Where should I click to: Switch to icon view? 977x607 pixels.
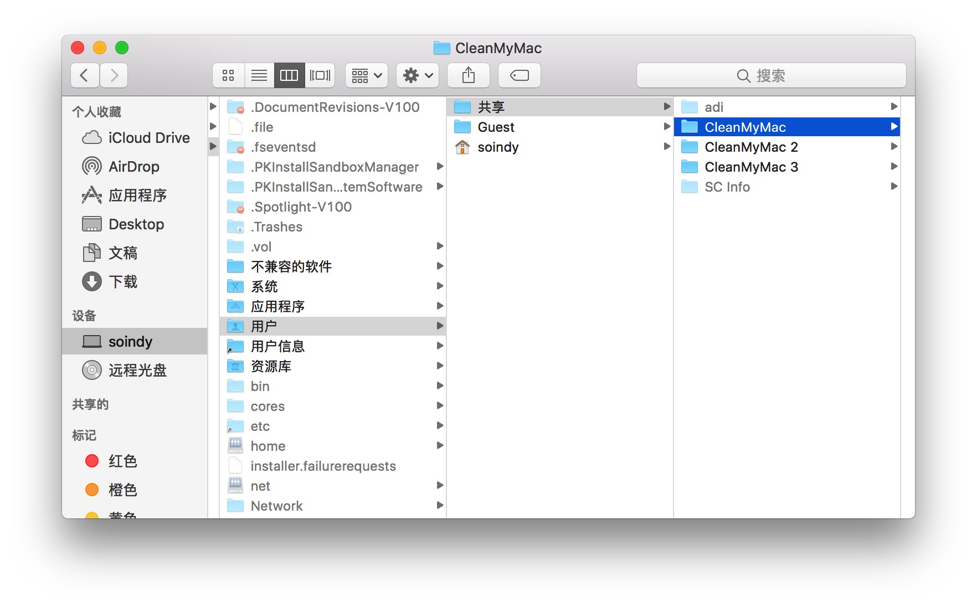(x=228, y=75)
